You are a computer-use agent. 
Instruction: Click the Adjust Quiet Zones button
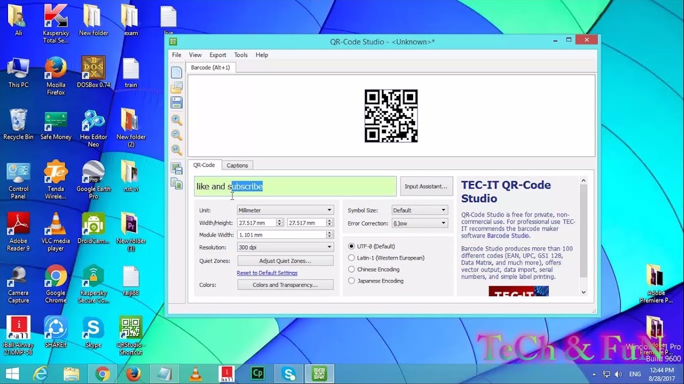285,260
